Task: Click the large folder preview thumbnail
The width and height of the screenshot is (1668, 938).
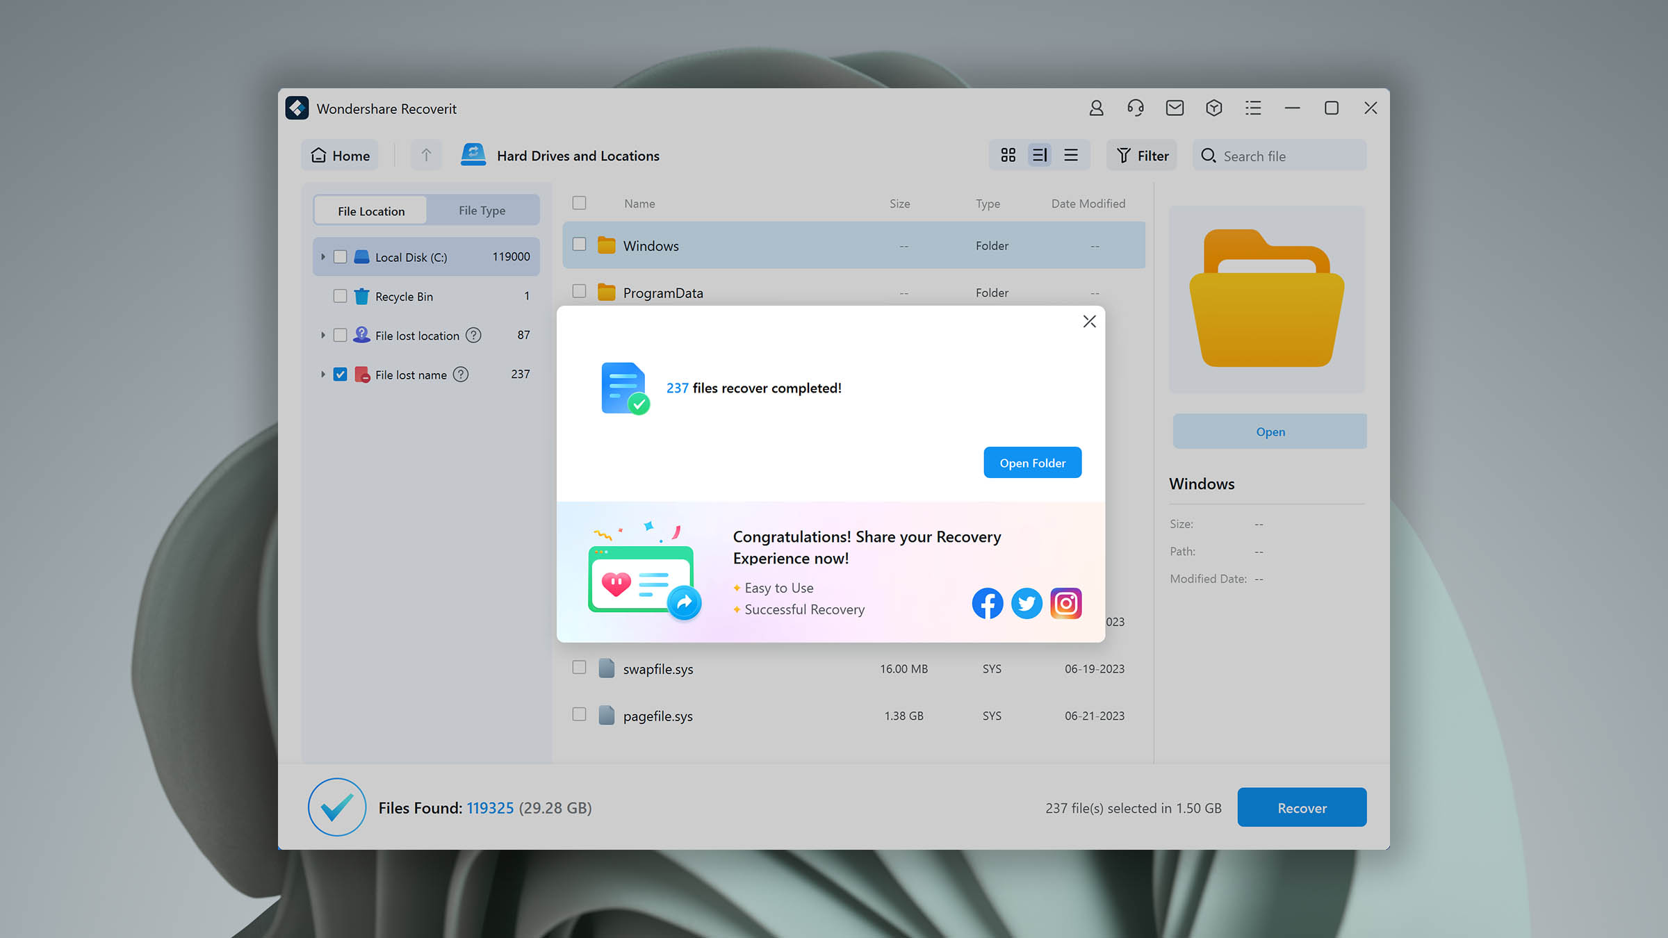Action: click(1267, 299)
